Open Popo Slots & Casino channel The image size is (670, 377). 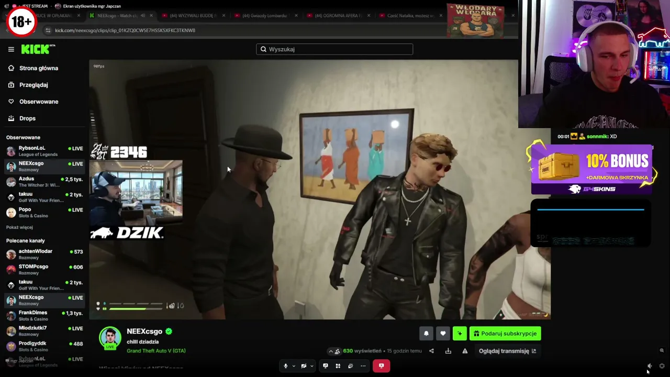pos(44,212)
